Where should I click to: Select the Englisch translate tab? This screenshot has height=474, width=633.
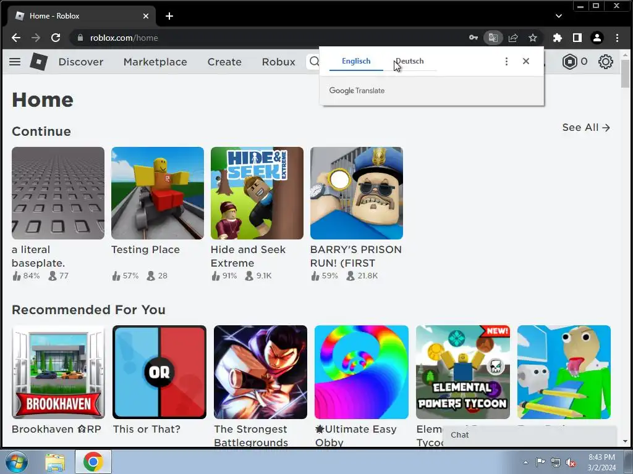[x=356, y=61]
